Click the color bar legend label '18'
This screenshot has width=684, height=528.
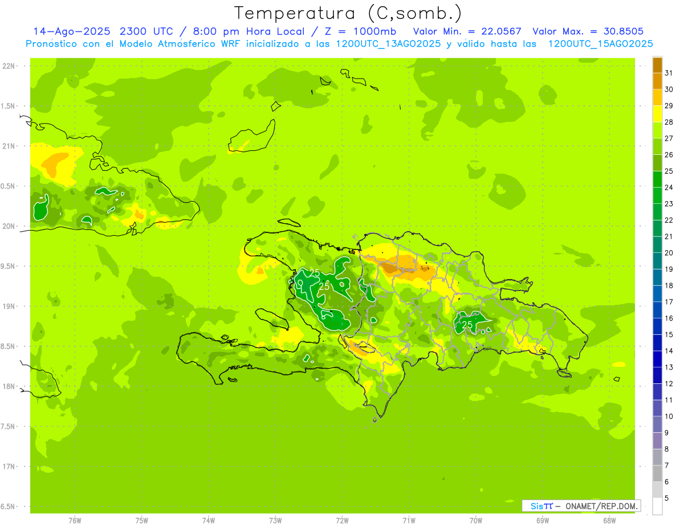pos(669,285)
